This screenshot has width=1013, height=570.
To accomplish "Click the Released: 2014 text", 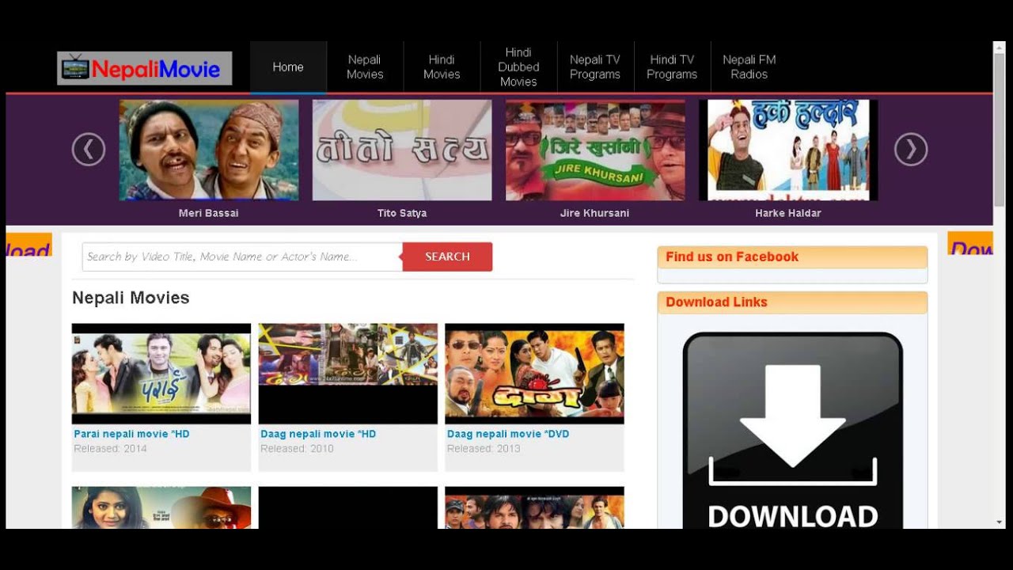I will point(110,449).
